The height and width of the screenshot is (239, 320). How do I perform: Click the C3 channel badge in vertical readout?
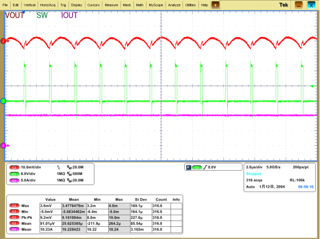coord(14,173)
